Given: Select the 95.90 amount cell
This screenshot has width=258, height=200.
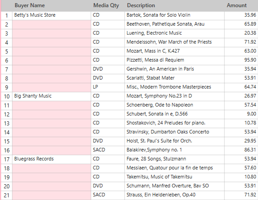Looking at the screenshot, I should pos(241,60).
